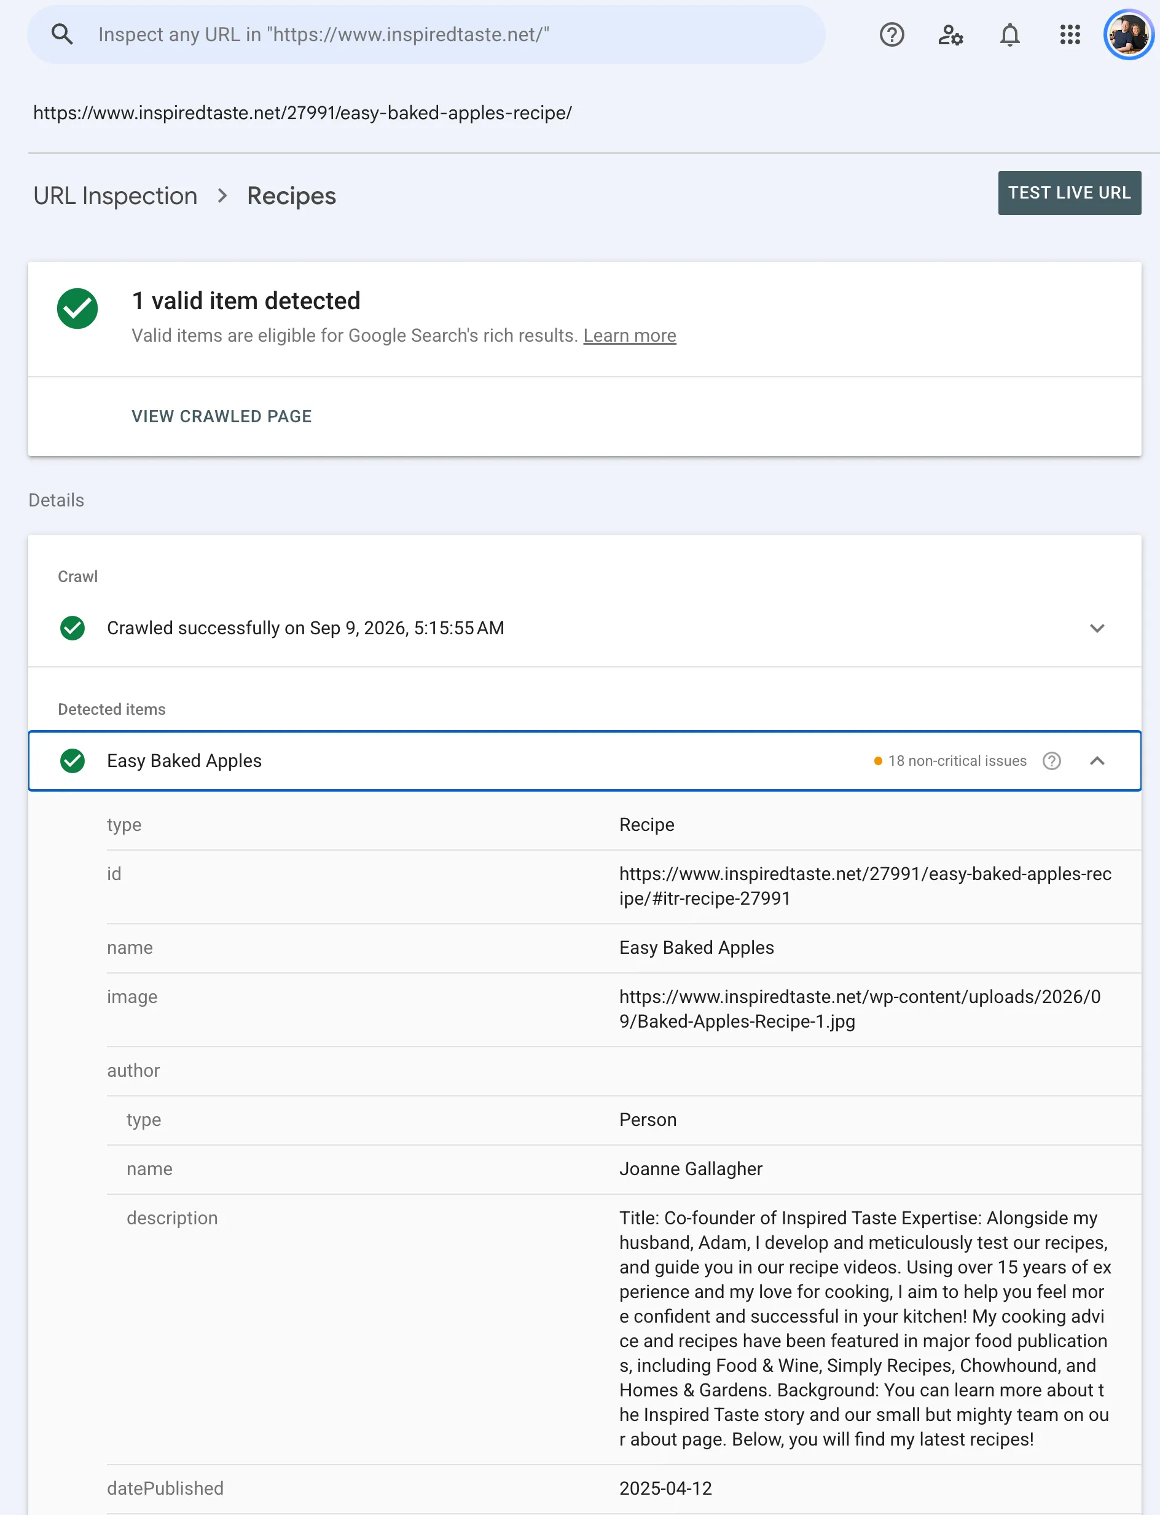Click the author name Joanne Gallagher
Viewport: 1160px width, 1515px height.
691,1169
